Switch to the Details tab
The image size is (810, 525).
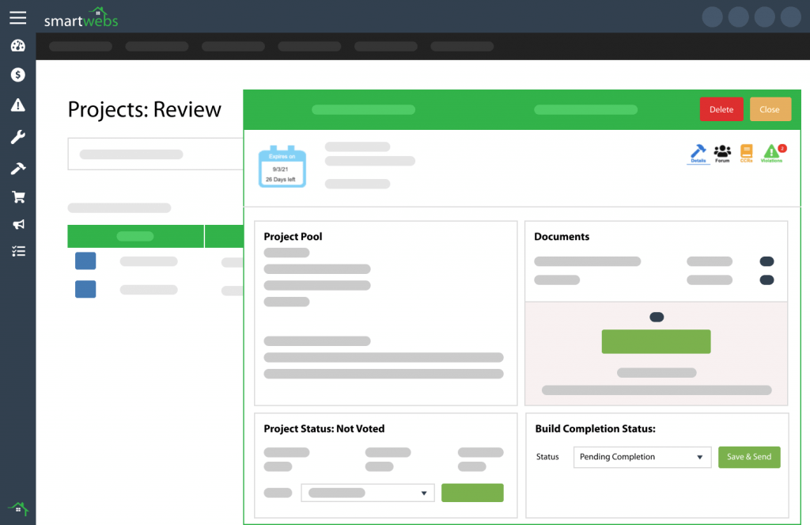point(698,154)
